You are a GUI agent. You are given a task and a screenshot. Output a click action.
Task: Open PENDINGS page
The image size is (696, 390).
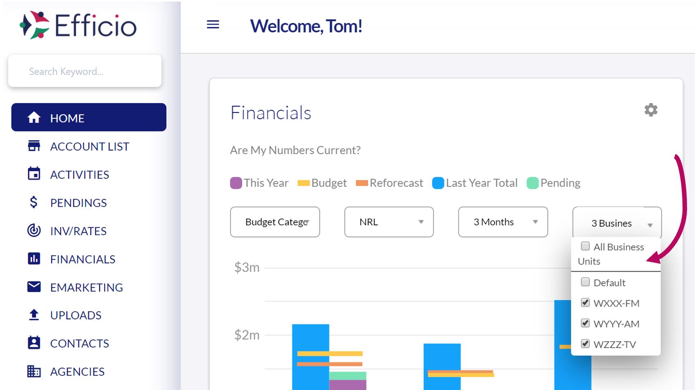78,203
